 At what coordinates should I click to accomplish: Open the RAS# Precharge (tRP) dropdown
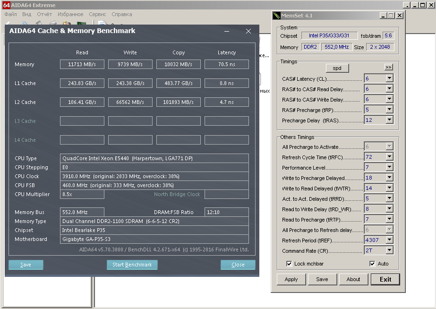tap(389, 110)
